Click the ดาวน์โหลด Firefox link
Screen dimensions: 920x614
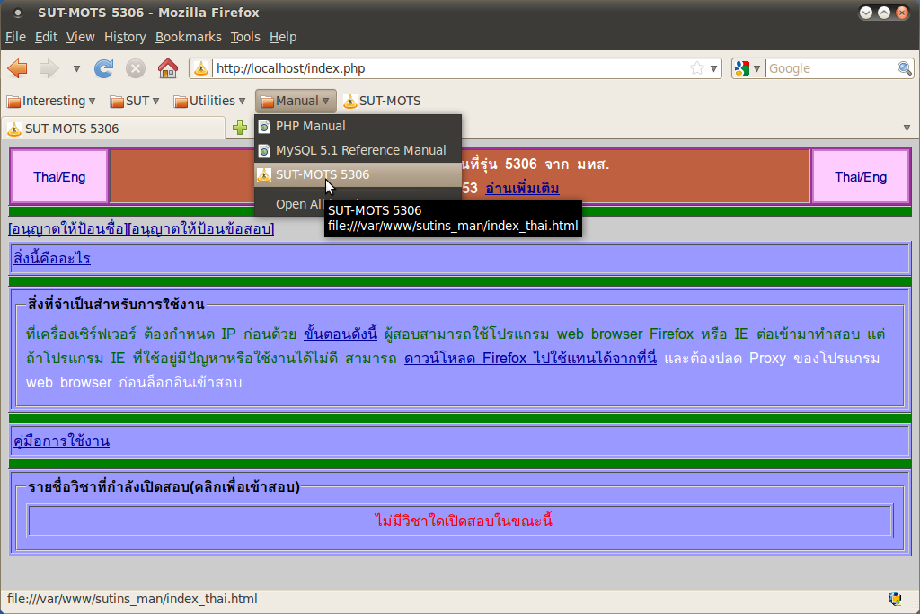(x=530, y=358)
